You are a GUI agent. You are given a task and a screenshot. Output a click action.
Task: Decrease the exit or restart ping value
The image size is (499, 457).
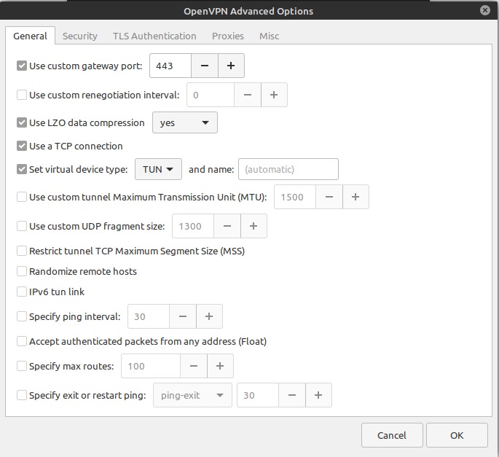pos(292,395)
